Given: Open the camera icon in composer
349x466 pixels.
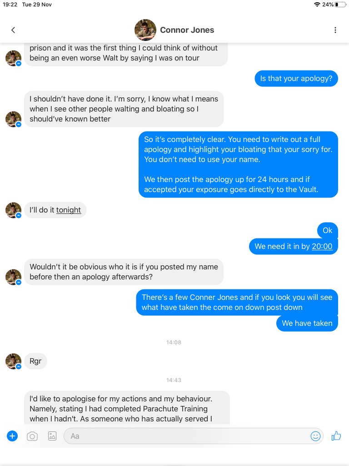Looking at the screenshot, I should pyautogui.click(x=32, y=436).
